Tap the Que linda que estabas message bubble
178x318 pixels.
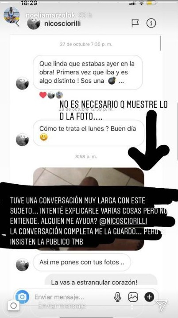click(x=88, y=73)
